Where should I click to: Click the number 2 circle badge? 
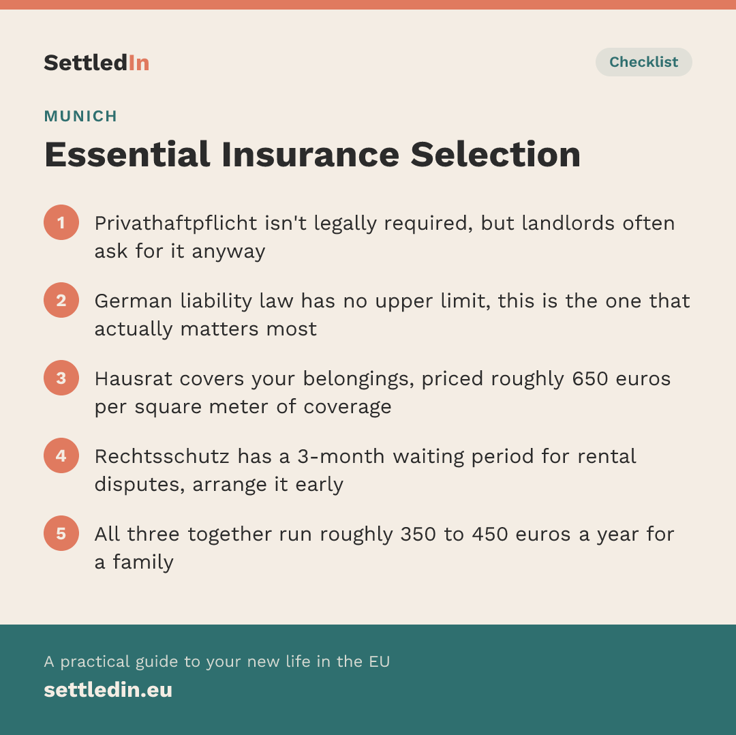point(61,300)
